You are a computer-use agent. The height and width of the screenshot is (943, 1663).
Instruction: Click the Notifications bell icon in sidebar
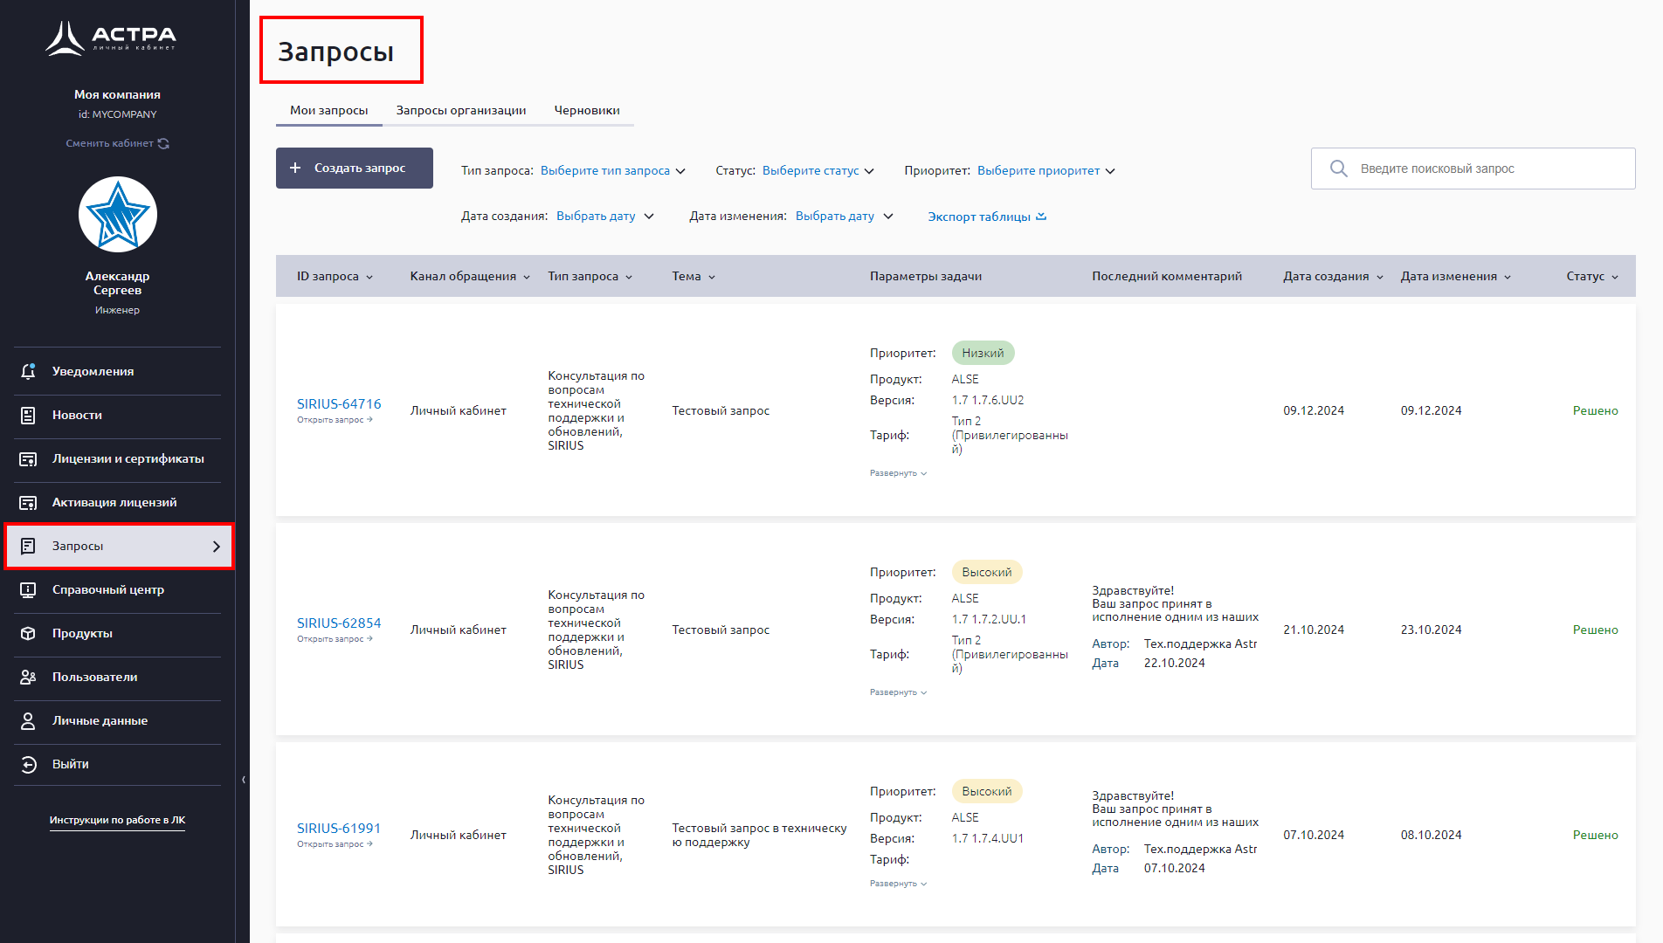pos(28,371)
